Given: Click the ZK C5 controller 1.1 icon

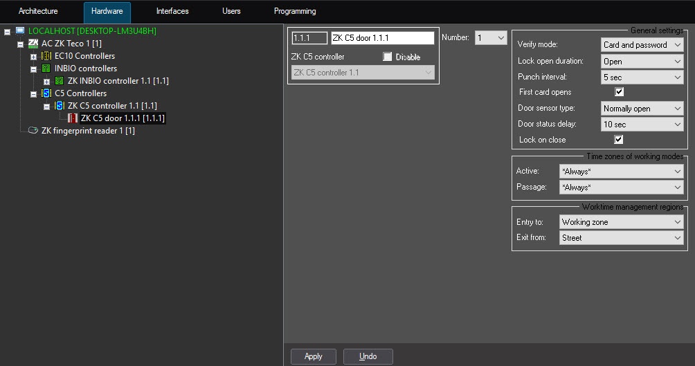Looking at the screenshot, I should click(x=59, y=105).
